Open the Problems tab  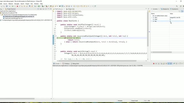66,64
